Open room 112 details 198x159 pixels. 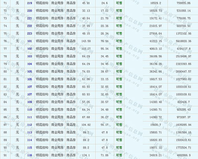pyautogui.click(x=30, y=124)
